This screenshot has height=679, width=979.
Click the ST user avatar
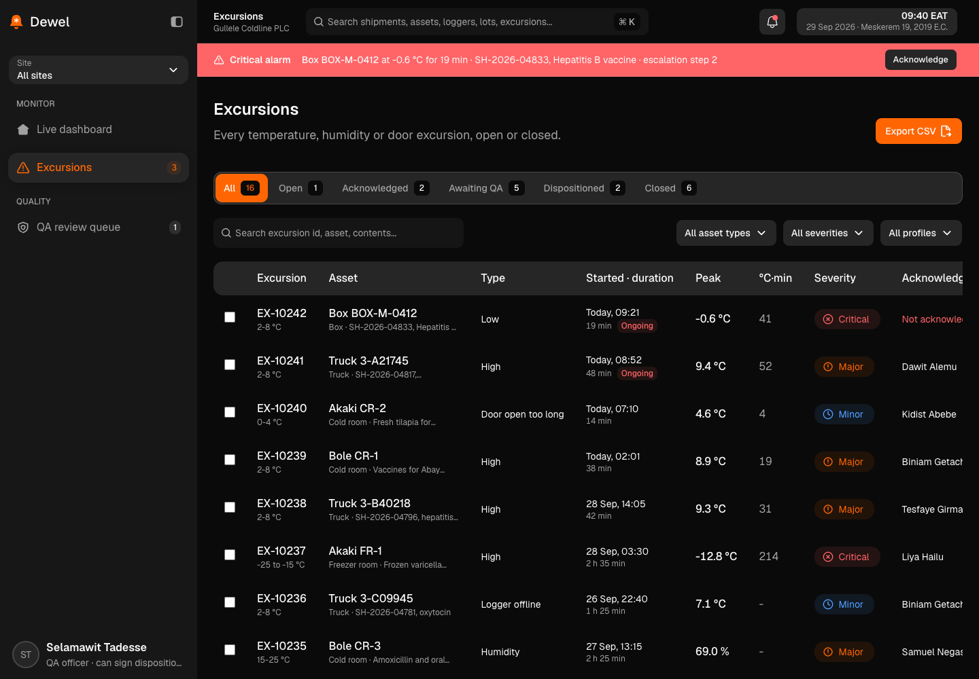[x=26, y=655]
